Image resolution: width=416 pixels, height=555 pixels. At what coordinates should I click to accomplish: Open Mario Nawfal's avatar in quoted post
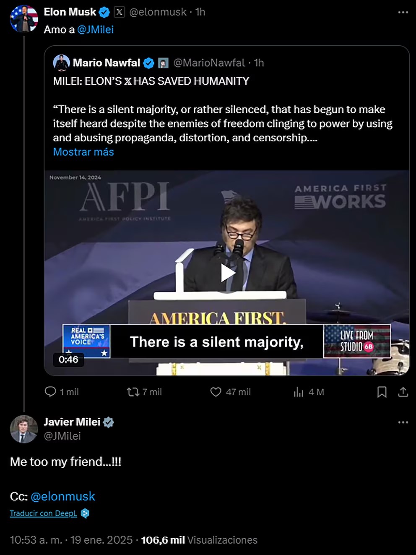tap(61, 63)
